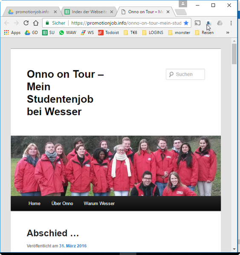Open the Apps bookmark shortcut

12,33
